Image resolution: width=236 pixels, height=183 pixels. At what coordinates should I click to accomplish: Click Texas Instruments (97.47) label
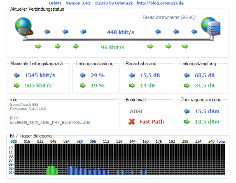pyautogui.click(x=169, y=17)
